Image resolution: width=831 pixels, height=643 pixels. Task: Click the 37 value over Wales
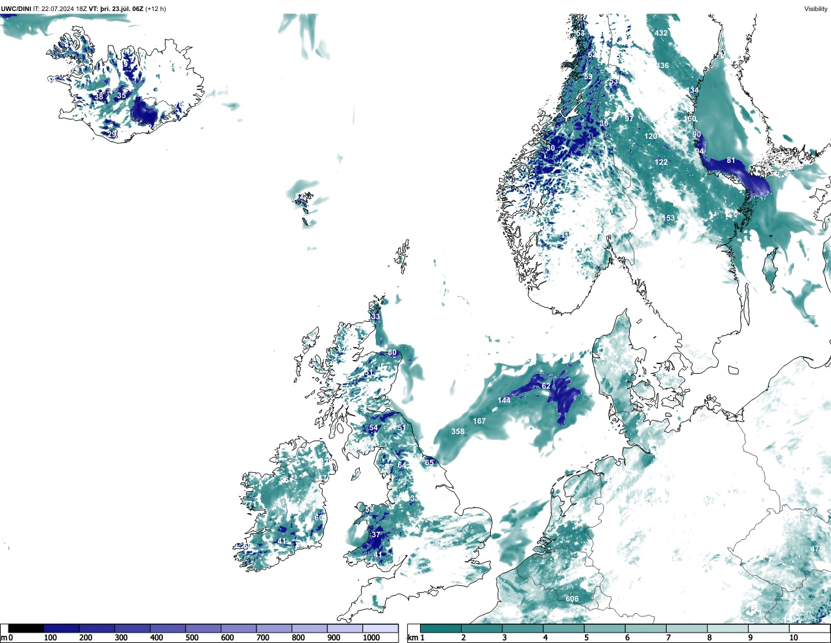click(x=376, y=535)
